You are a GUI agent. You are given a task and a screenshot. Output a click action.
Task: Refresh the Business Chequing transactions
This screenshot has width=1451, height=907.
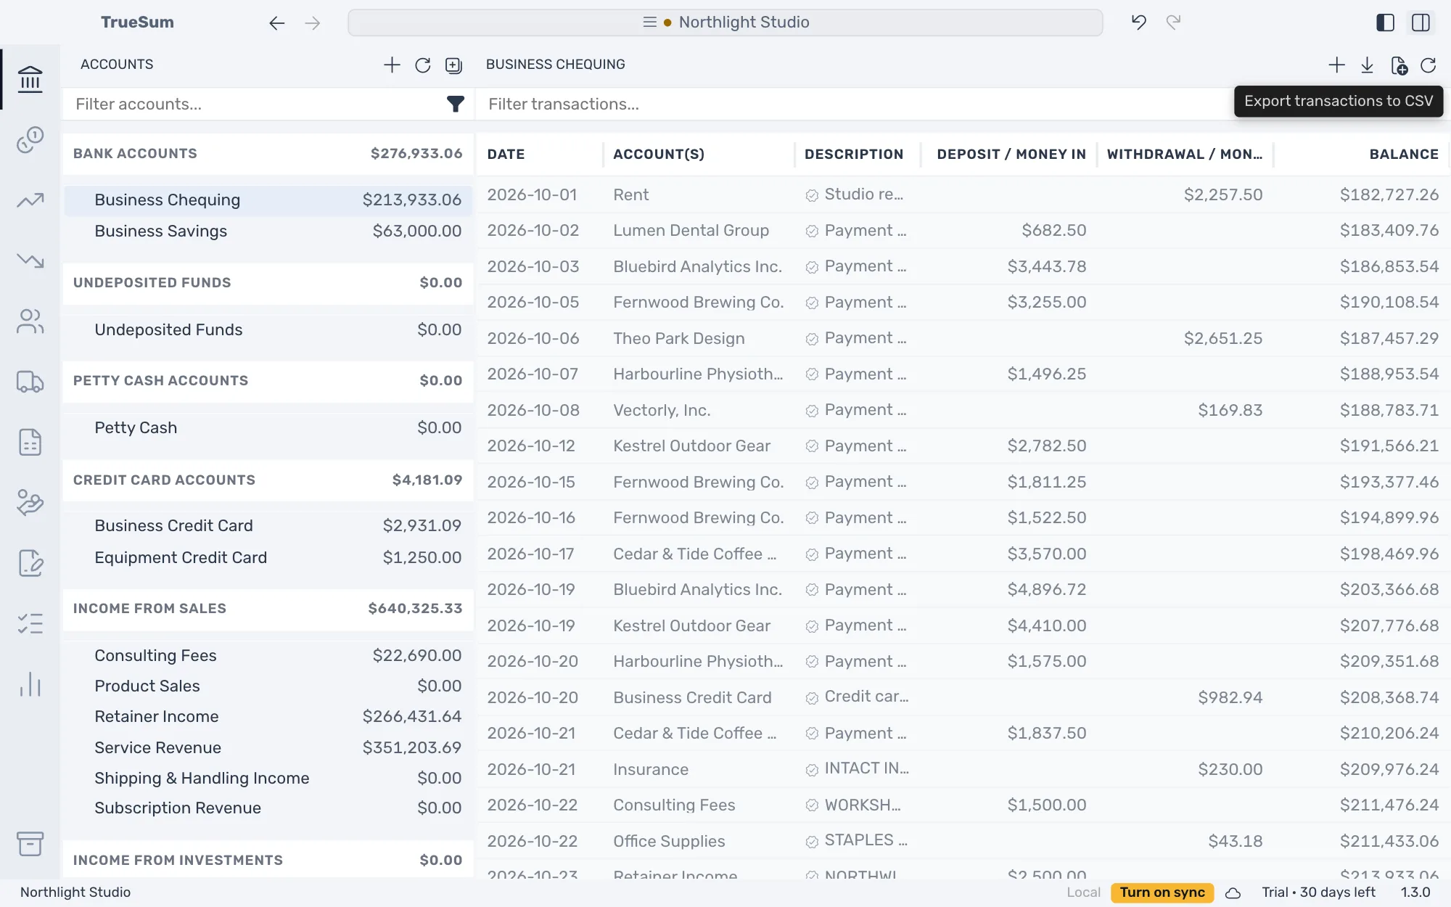point(1429,65)
